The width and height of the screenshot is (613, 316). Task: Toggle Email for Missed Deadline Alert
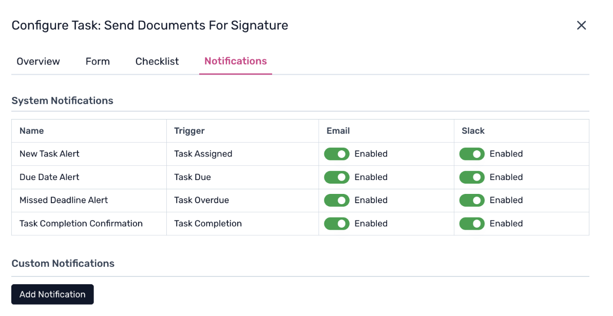coord(337,200)
